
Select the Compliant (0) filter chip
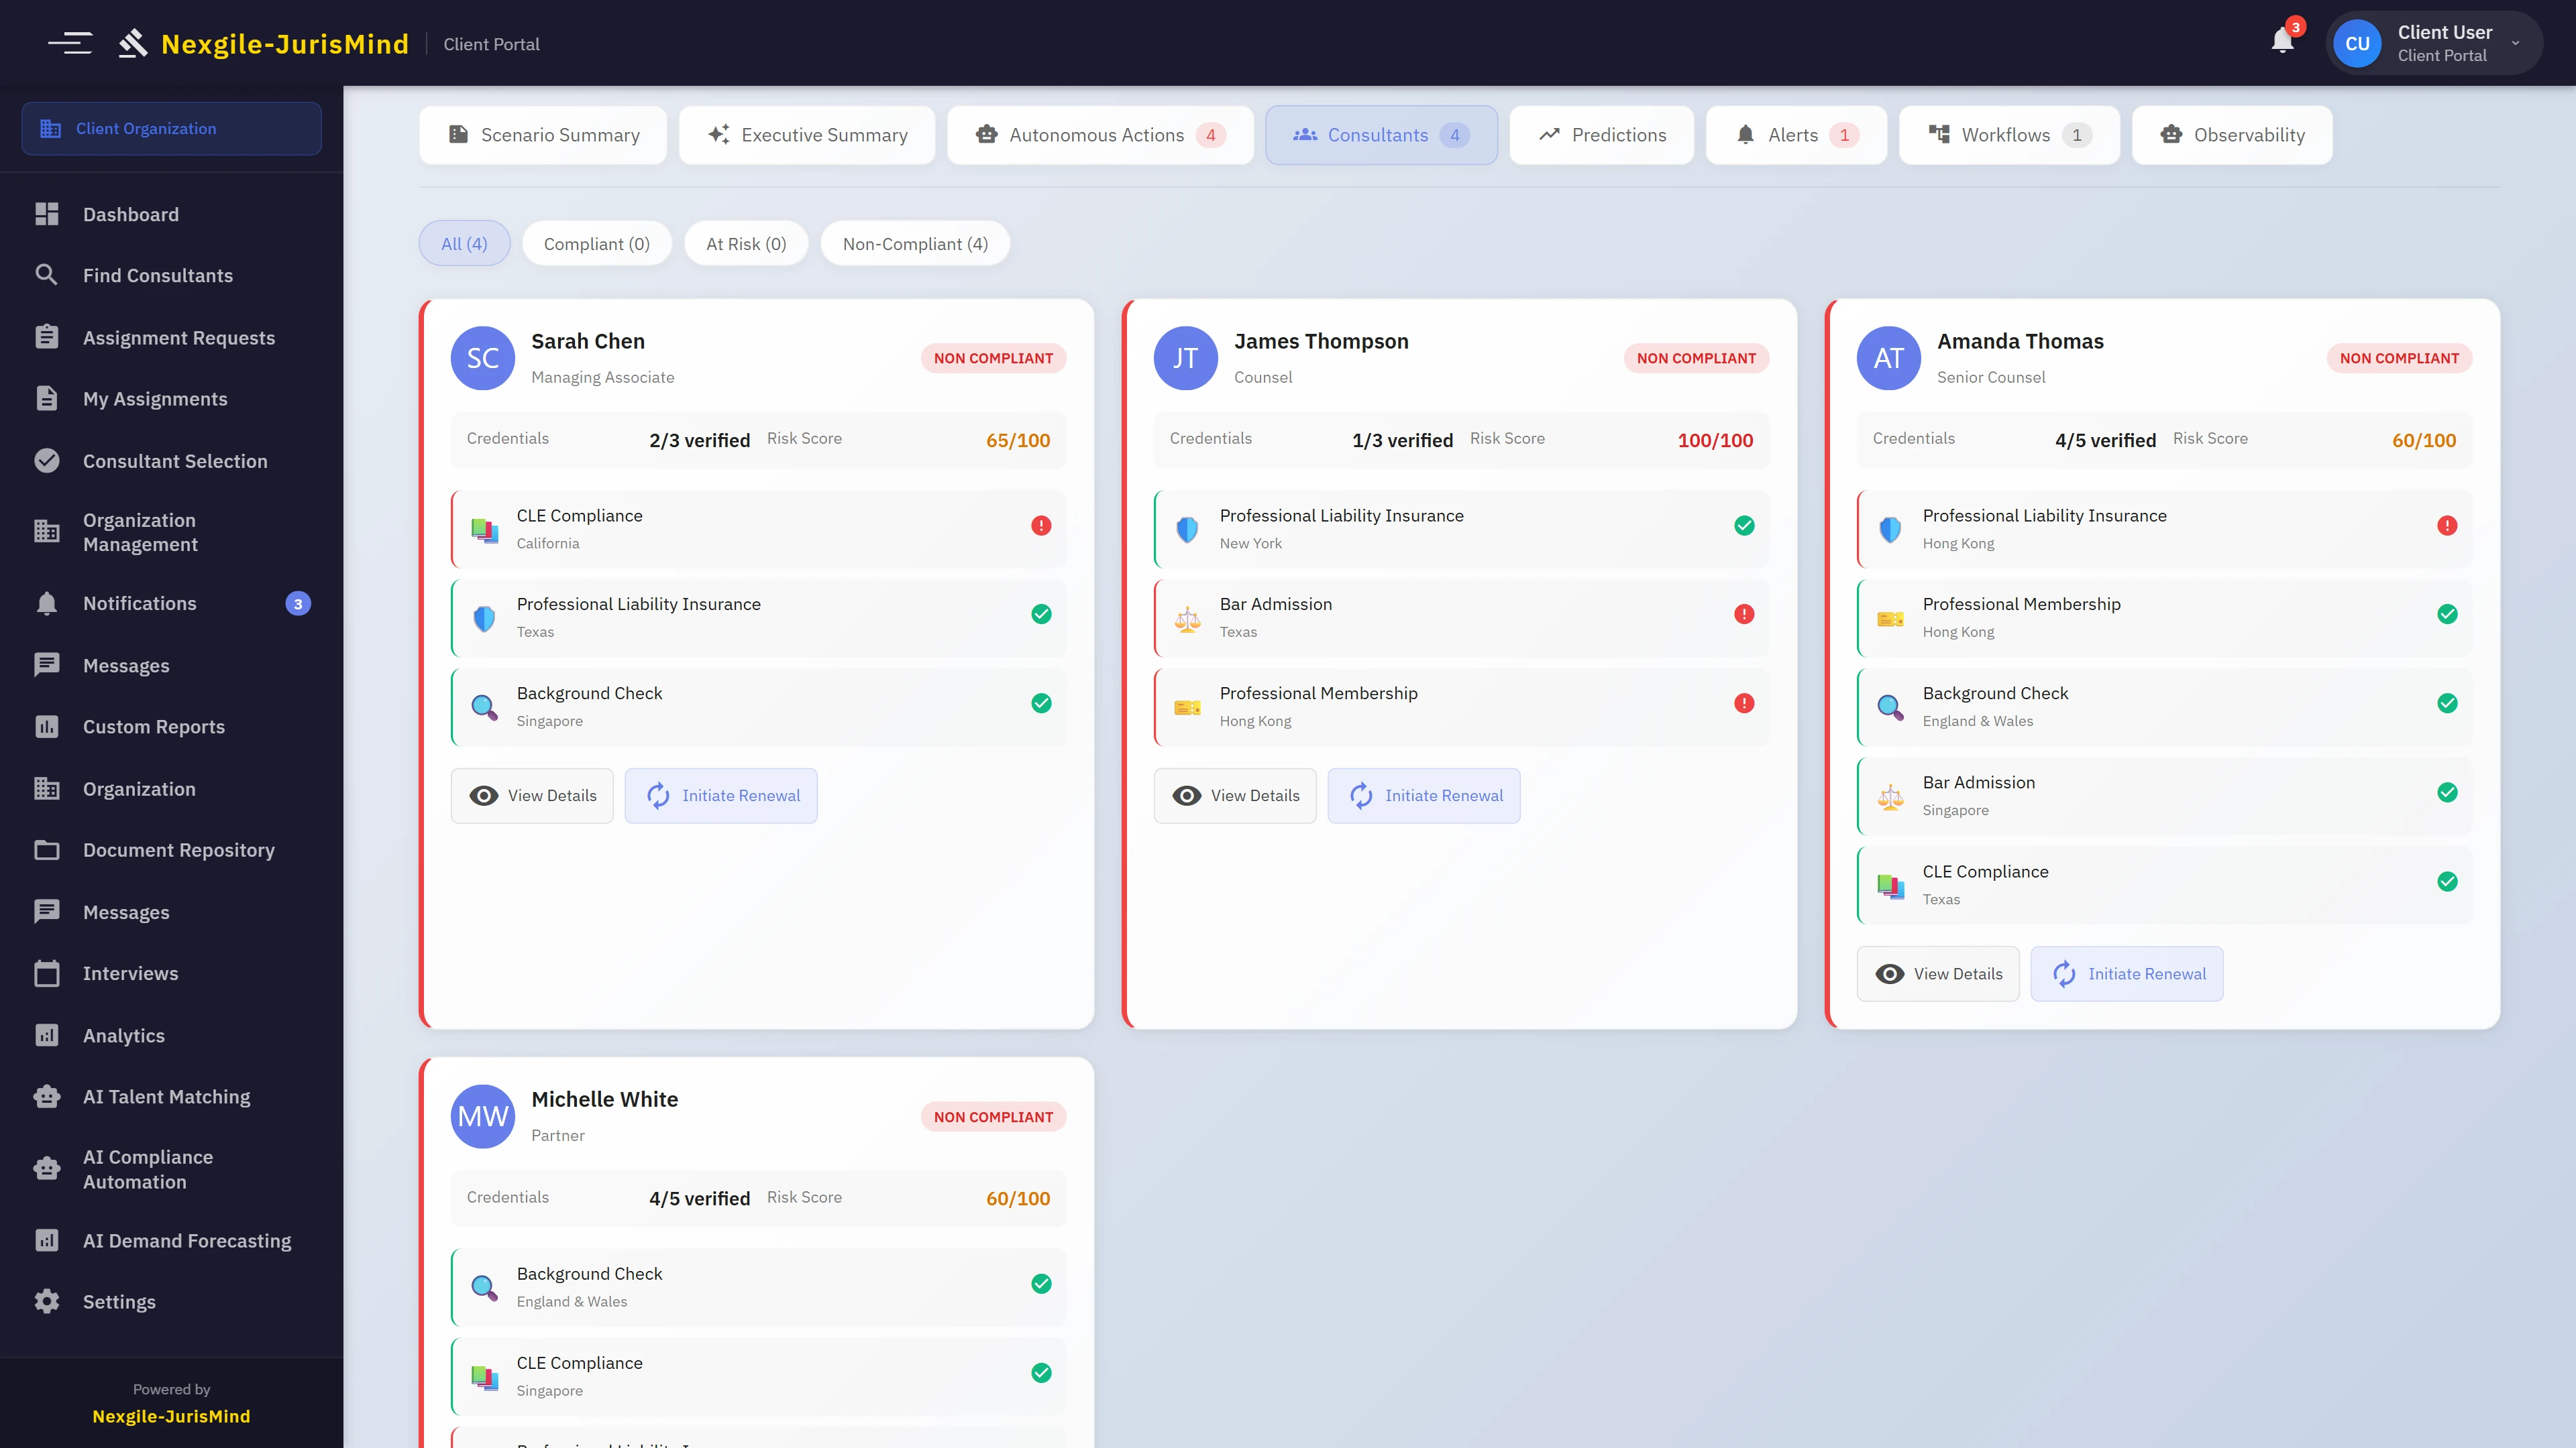596,243
